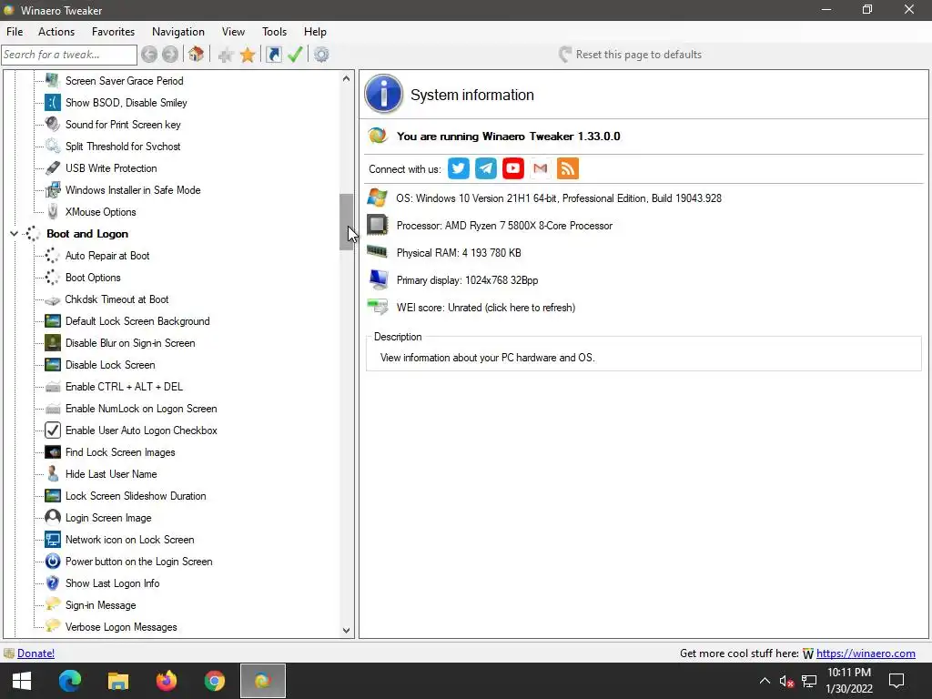The height and width of the screenshot is (699, 932).
Task: Click the USB Write Protection icon
Action: [x=53, y=168]
